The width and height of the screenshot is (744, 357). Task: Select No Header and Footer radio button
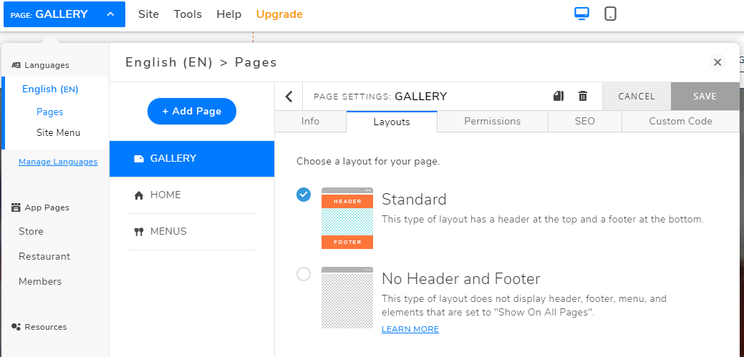[304, 274]
